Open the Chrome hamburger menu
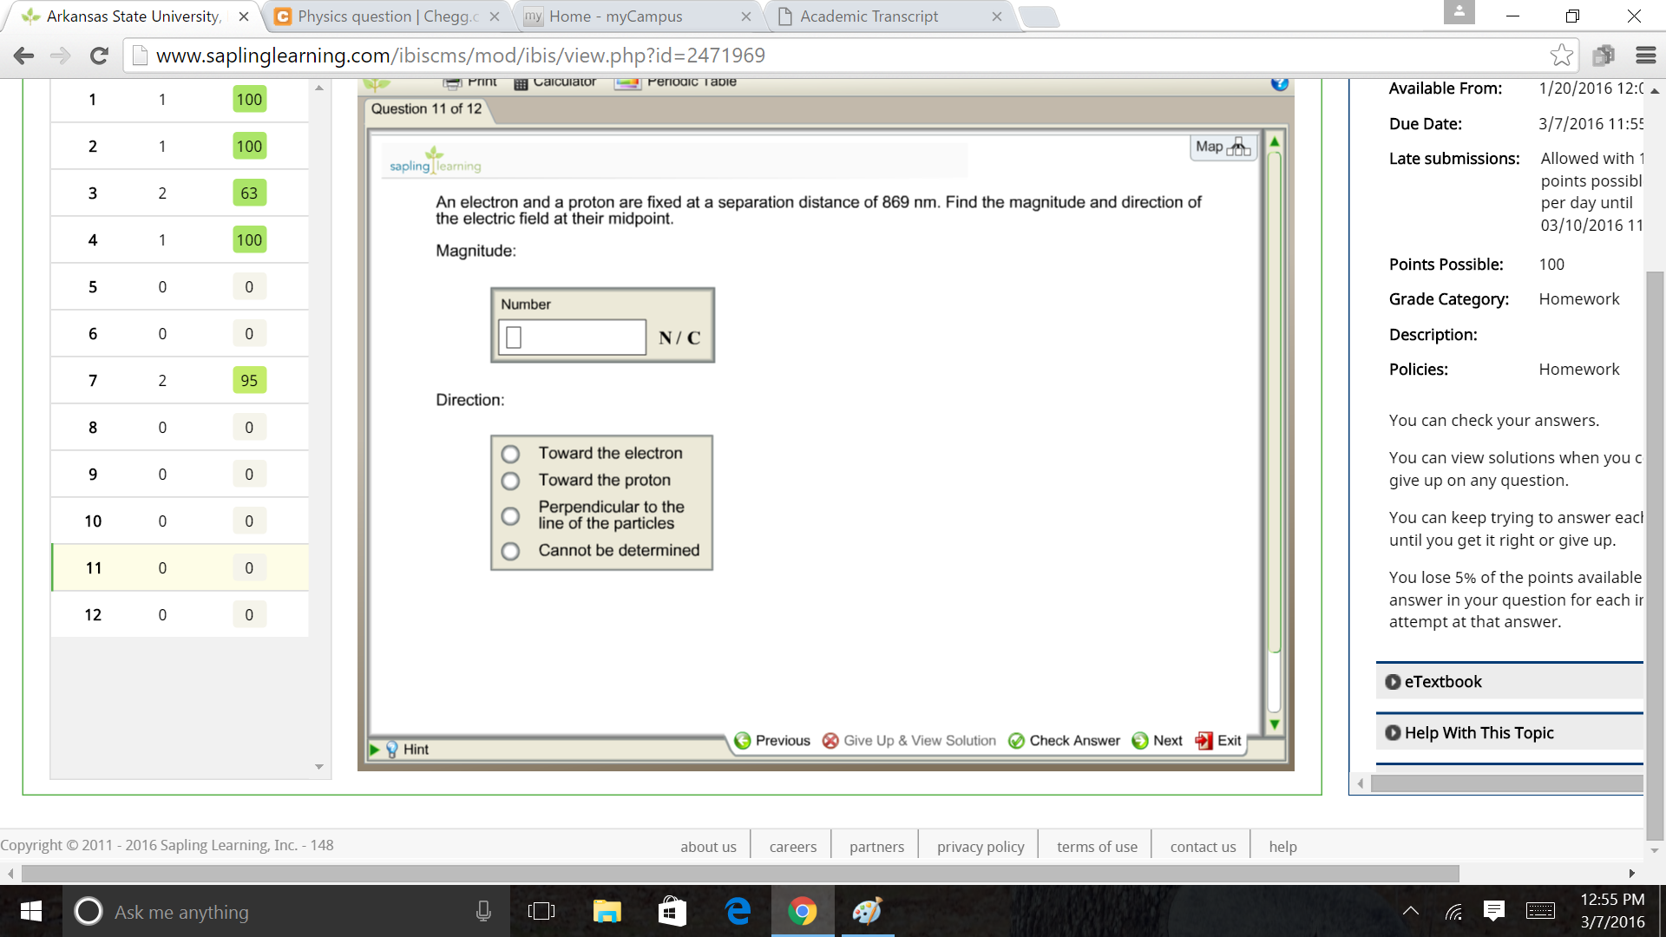The image size is (1666, 937). [x=1645, y=56]
